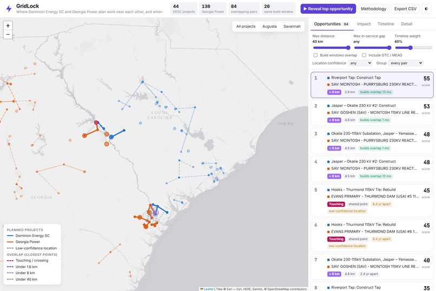This screenshot has width=436, height=291.
Task: Select opportunity 2 Jasper – Okatie card
Action: pos(372,113)
